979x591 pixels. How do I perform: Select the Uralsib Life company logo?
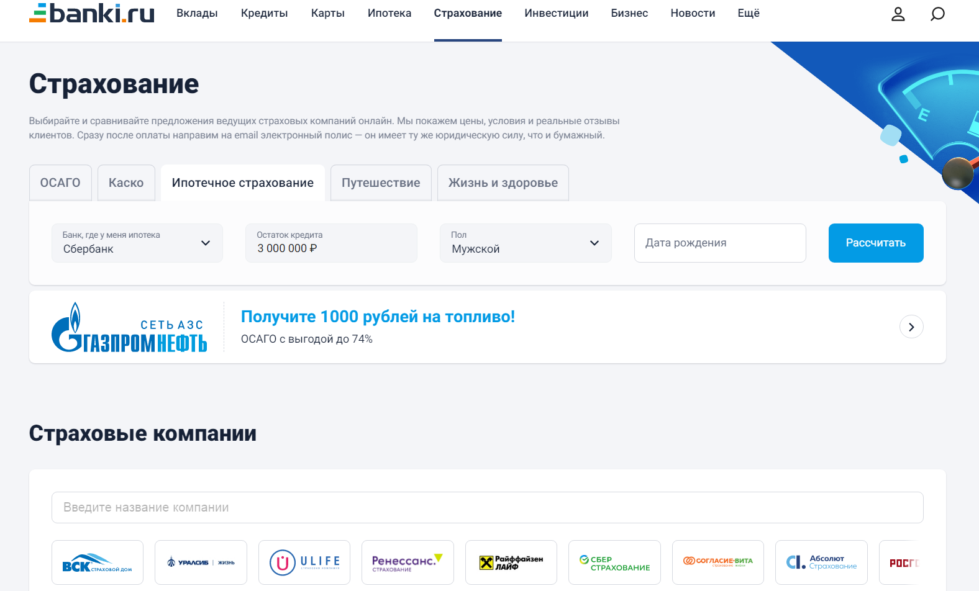click(201, 562)
